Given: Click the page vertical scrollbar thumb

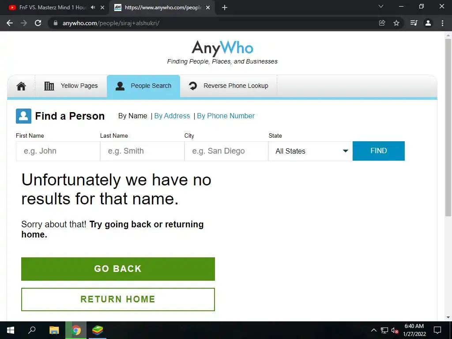Looking at the screenshot, I should 448,128.
